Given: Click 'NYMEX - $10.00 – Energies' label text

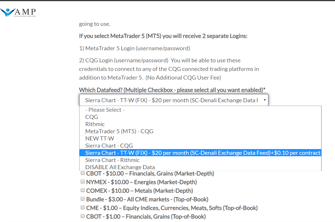Looking at the screenshot, I should pyautogui.click(x=141, y=182).
